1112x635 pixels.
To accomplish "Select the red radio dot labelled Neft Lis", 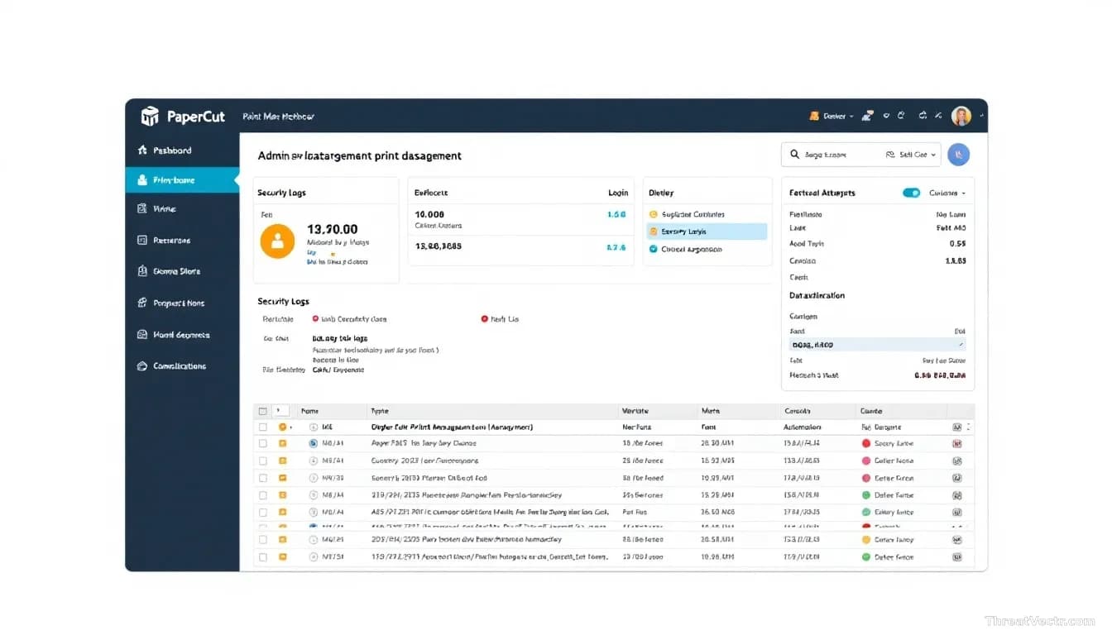I will tap(484, 318).
